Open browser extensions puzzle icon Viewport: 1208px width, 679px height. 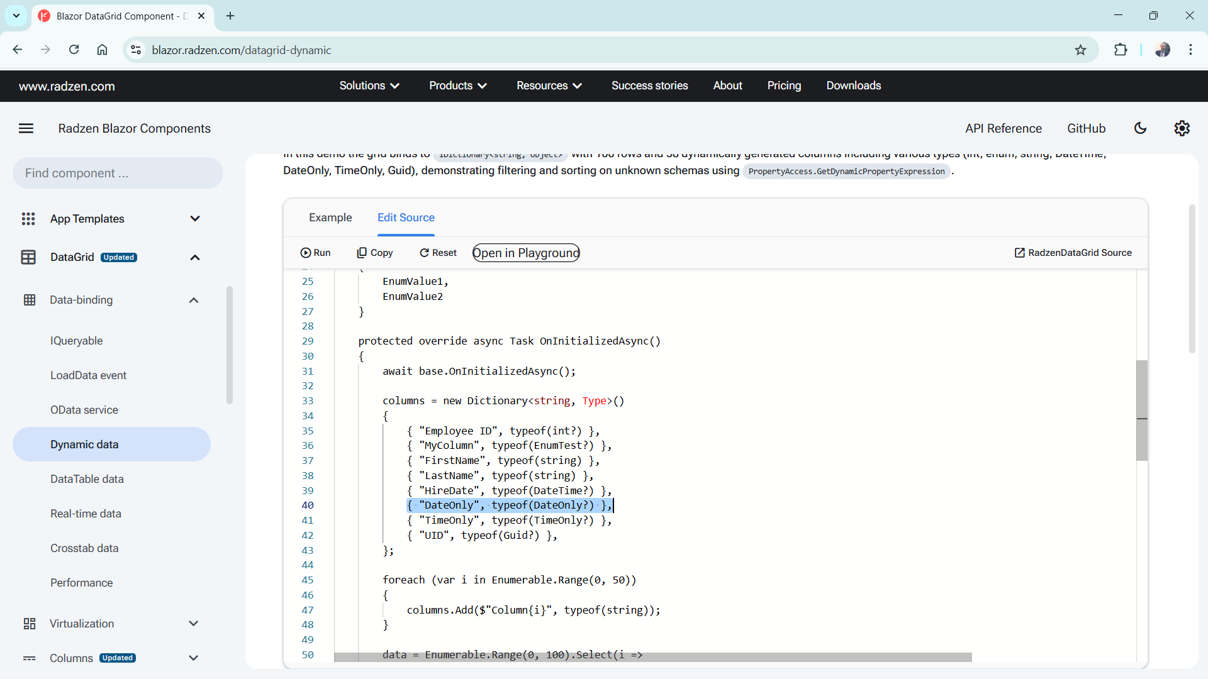click(x=1121, y=50)
